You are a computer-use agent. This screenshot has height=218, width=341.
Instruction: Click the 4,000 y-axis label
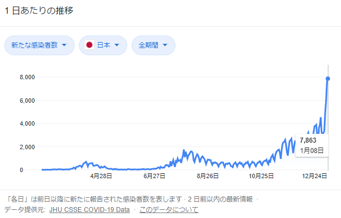27,123
